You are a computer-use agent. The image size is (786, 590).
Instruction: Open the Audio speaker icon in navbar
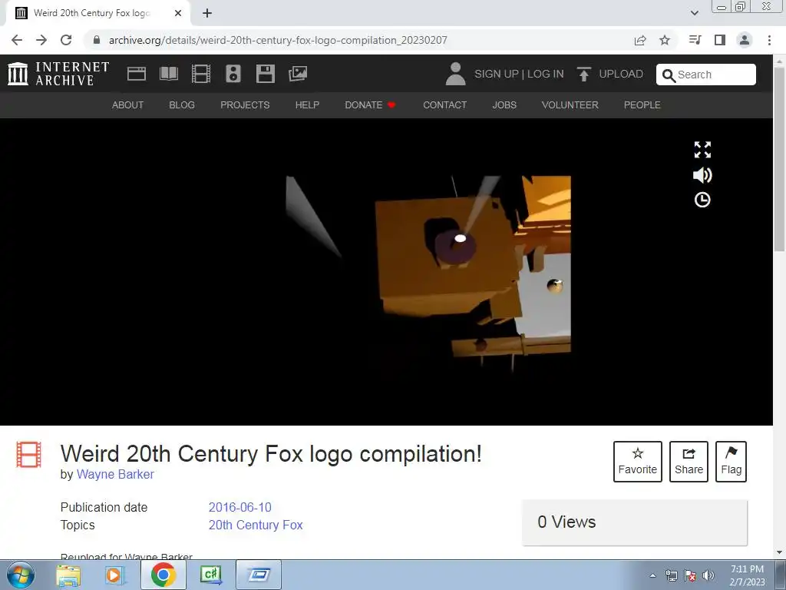tap(233, 74)
